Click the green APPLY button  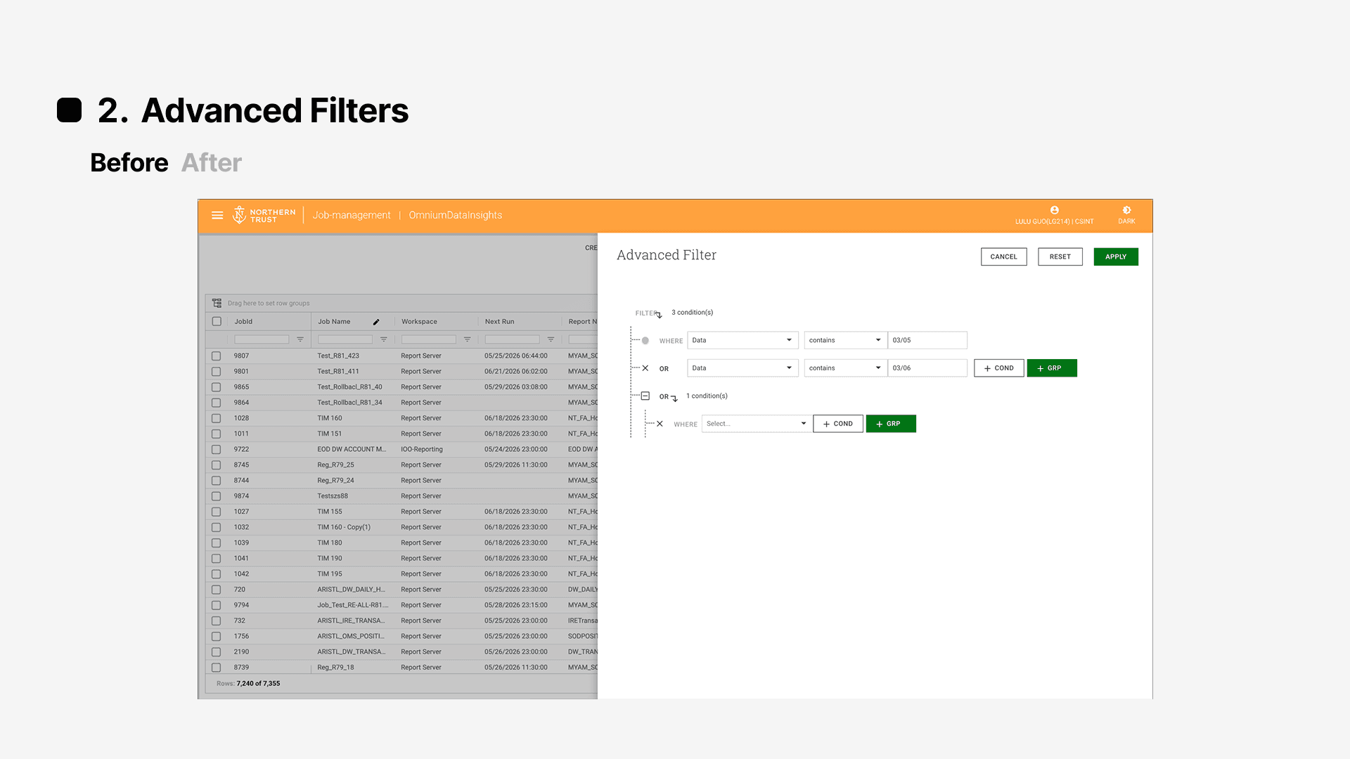click(x=1116, y=257)
